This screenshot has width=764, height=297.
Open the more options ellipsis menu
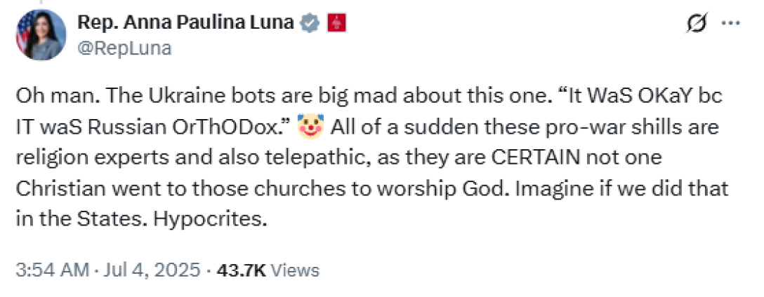(730, 23)
